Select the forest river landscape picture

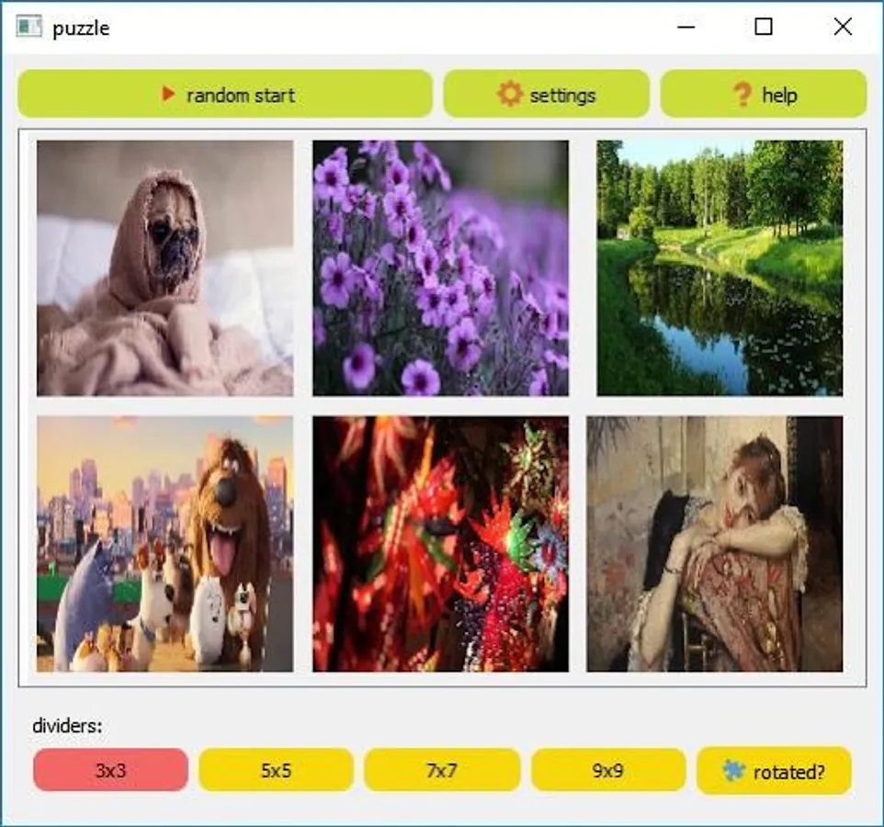[720, 268]
